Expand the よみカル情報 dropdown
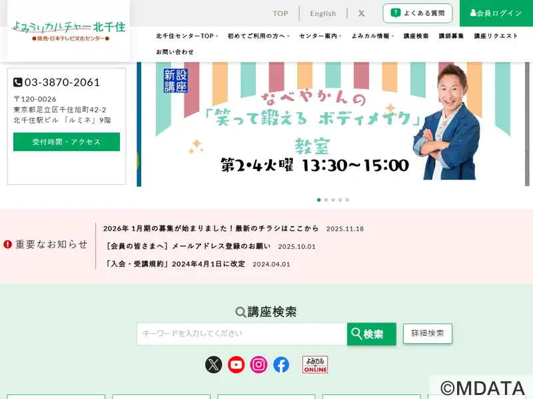Screen dimensions: 533x399 click(x=372, y=36)
